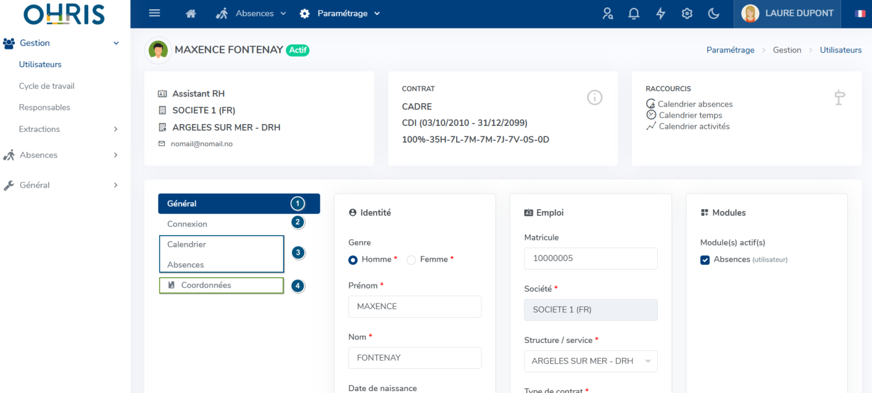Toggle dark mode moon icon
The image size is (872, 393).
[713, 14]
